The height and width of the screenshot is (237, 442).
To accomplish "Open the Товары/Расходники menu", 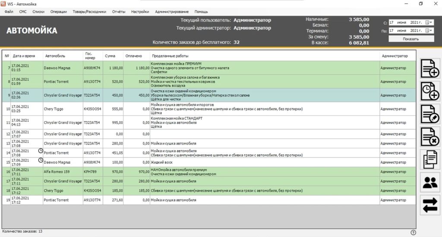I will 89,12.
